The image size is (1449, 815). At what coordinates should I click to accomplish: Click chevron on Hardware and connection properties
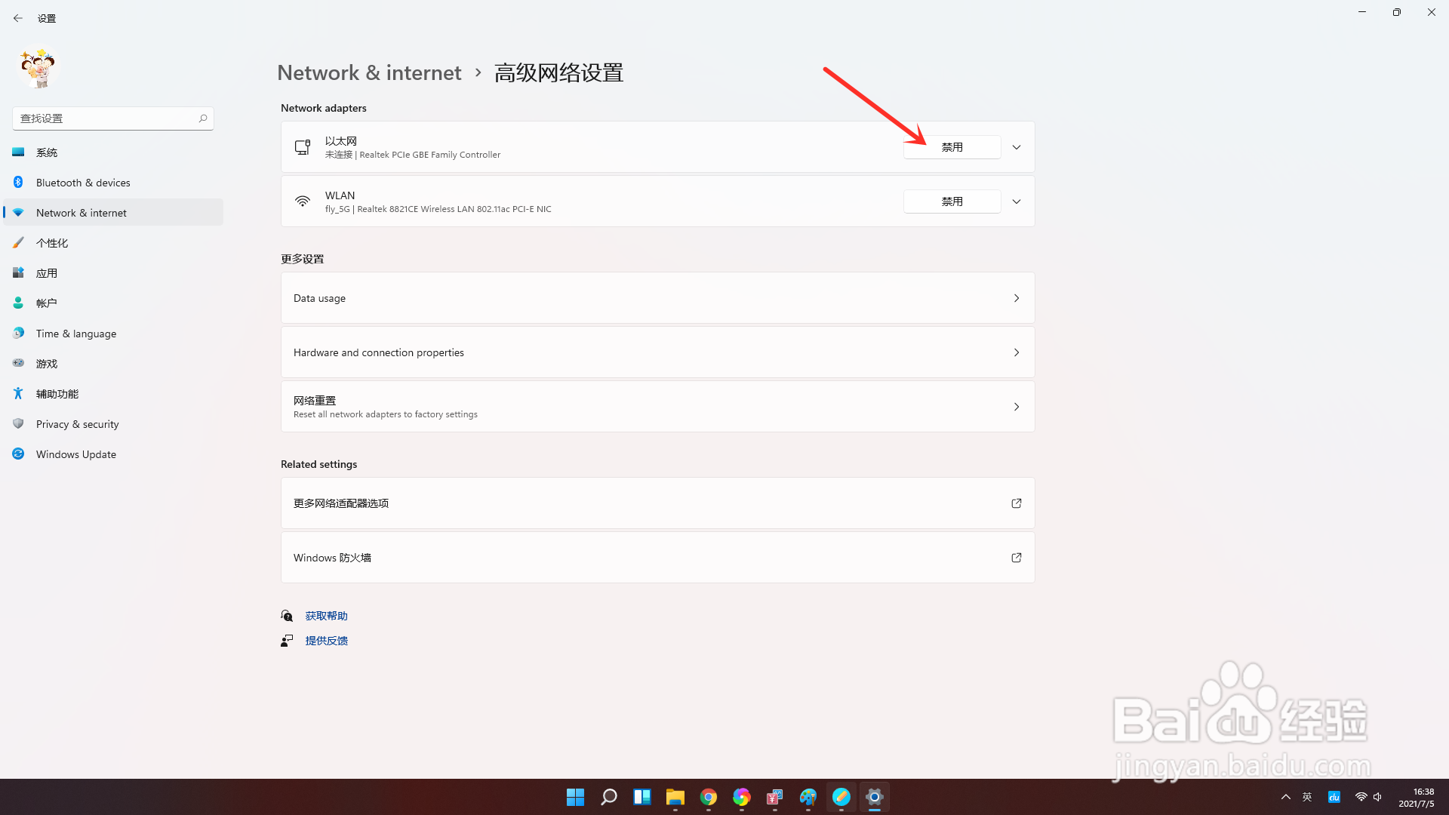1017,352
